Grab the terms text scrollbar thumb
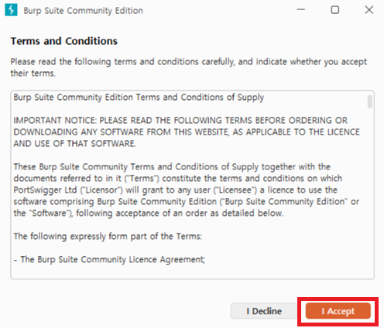The image size is (384, 328). 370,101
